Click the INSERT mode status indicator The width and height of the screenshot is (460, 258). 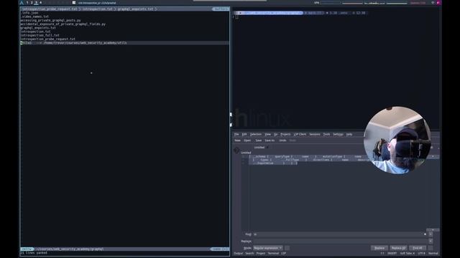[392, 253]
